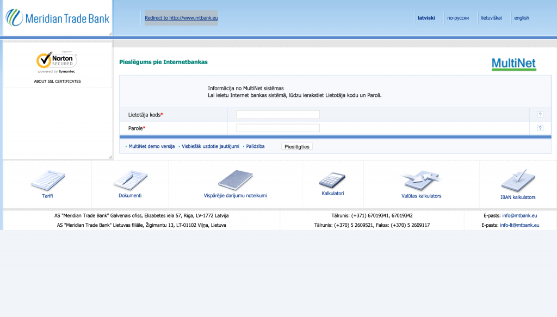Open About SSL Certificates link

(57, 82)
